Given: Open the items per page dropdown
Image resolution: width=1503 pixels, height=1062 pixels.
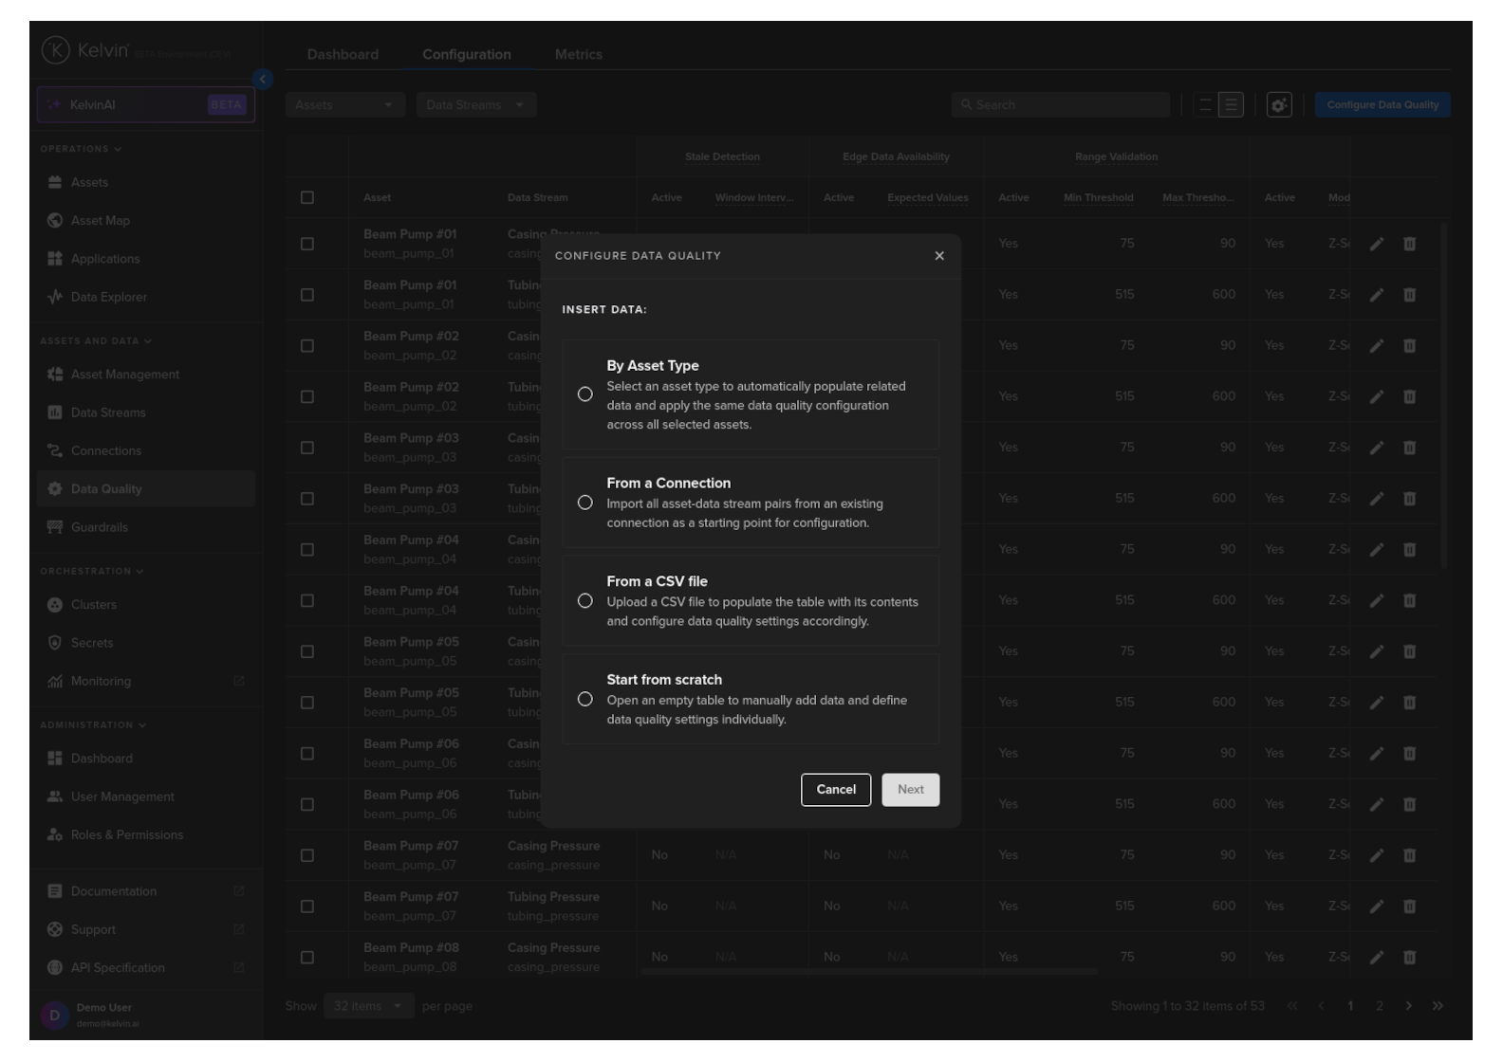Looking at the screenshot, I should click(x=368, y=1006).
